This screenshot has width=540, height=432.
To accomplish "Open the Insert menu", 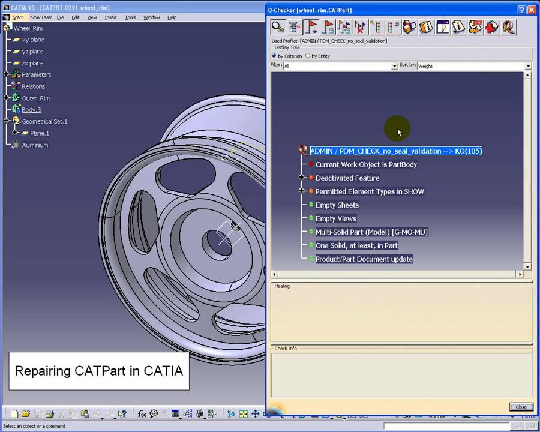I will pyautogui.click(x=110, y=17).
